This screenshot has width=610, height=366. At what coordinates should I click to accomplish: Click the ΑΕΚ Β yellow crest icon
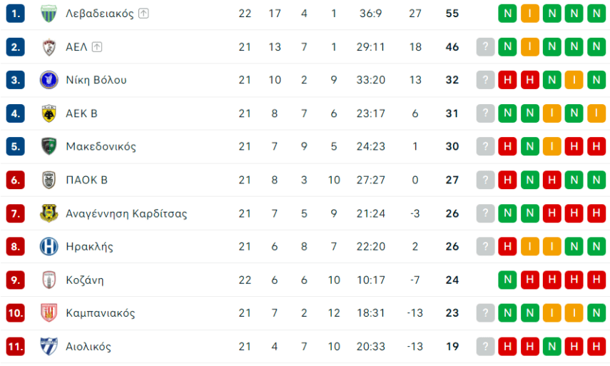(x=49, y=113)
